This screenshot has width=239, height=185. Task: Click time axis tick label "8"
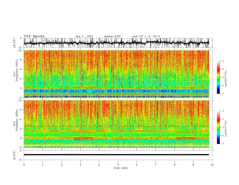[174, 165]
